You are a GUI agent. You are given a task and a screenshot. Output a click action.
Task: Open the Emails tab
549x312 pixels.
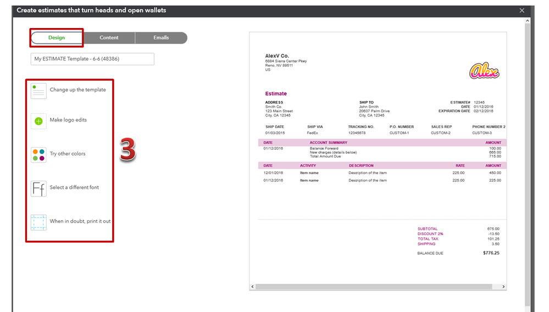click(161, 38)
